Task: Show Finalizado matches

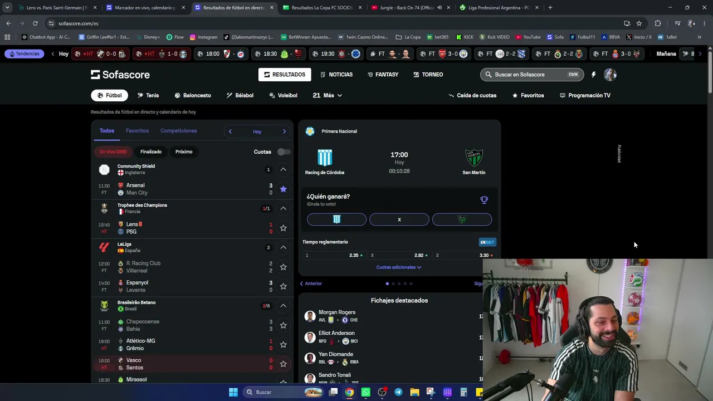Action: click(151, 151)
